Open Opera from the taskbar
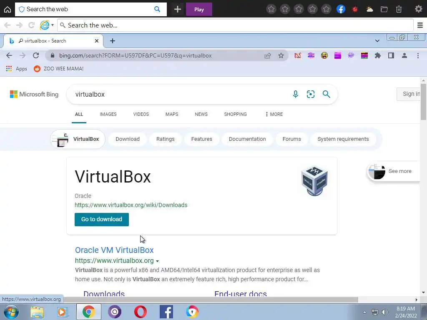The width and height of the screenshot is (427, 320). click(140, 312)
